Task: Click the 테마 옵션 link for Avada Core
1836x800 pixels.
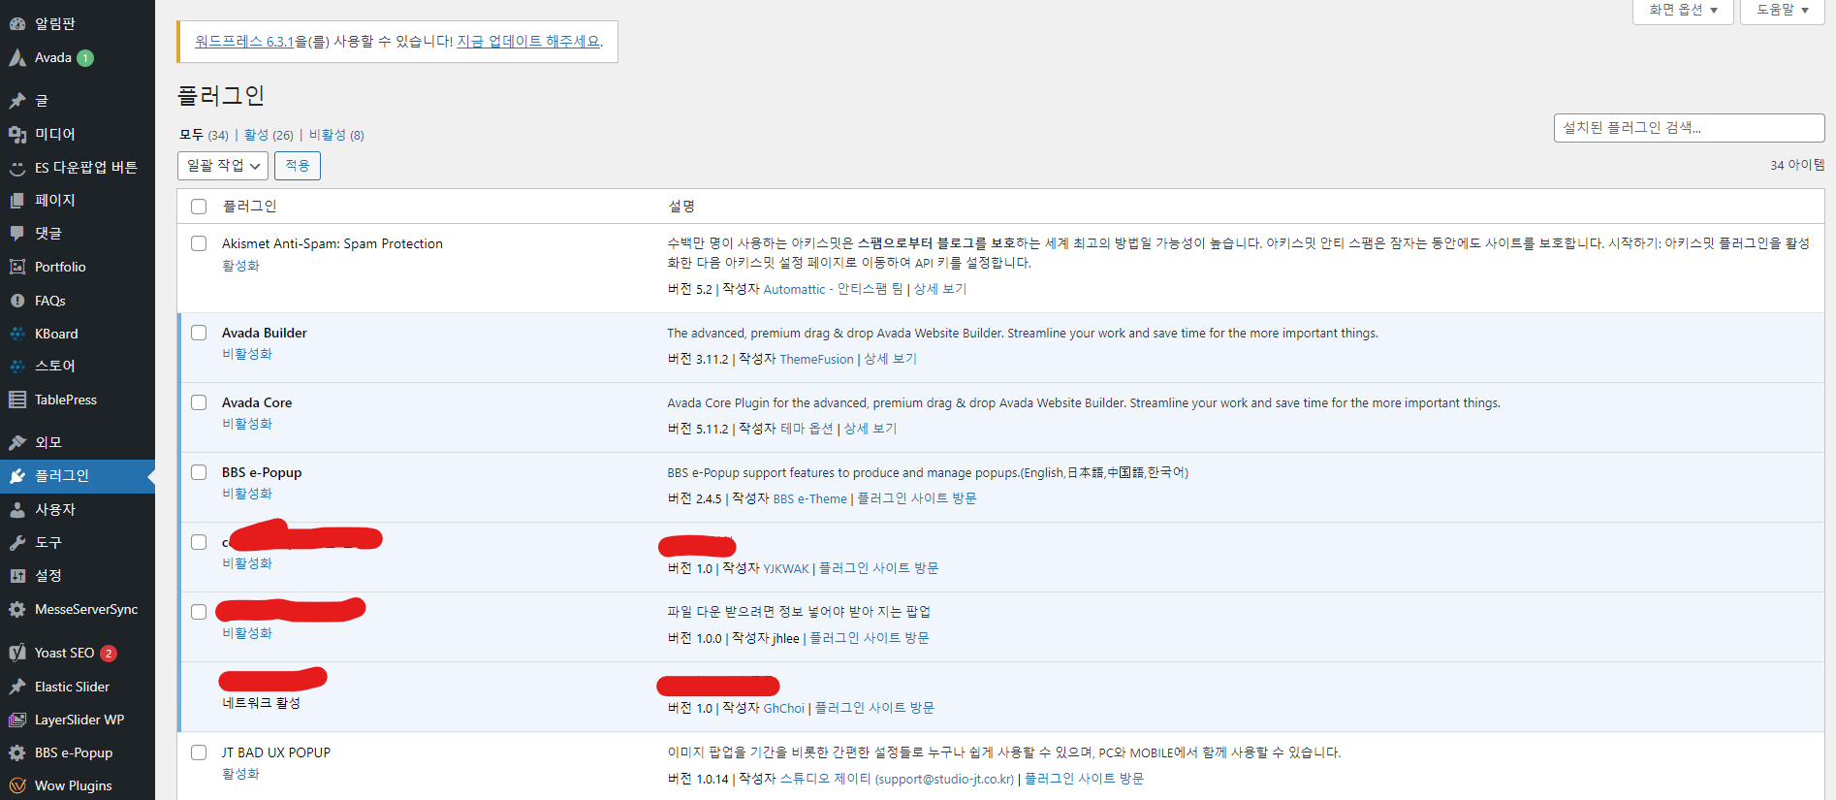Action: click(807, 429)
